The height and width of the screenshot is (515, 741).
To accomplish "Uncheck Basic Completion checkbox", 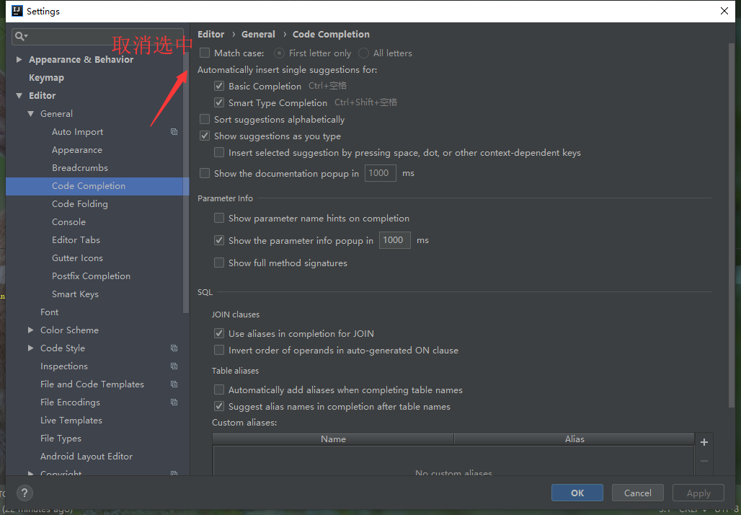I will 219,86.
